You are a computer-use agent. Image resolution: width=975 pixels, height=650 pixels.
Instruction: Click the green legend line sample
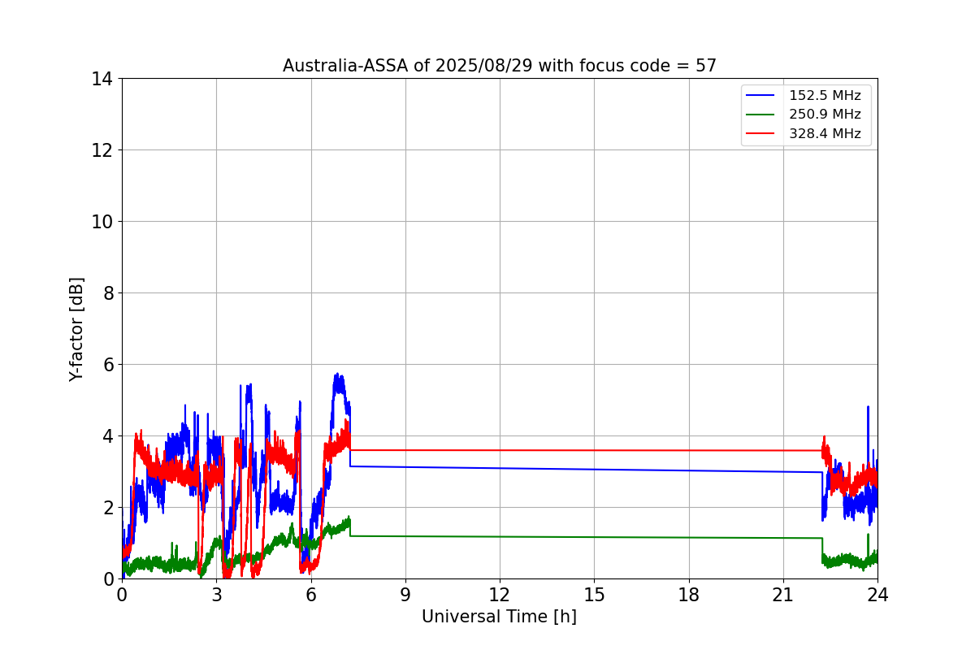(760, 115)
